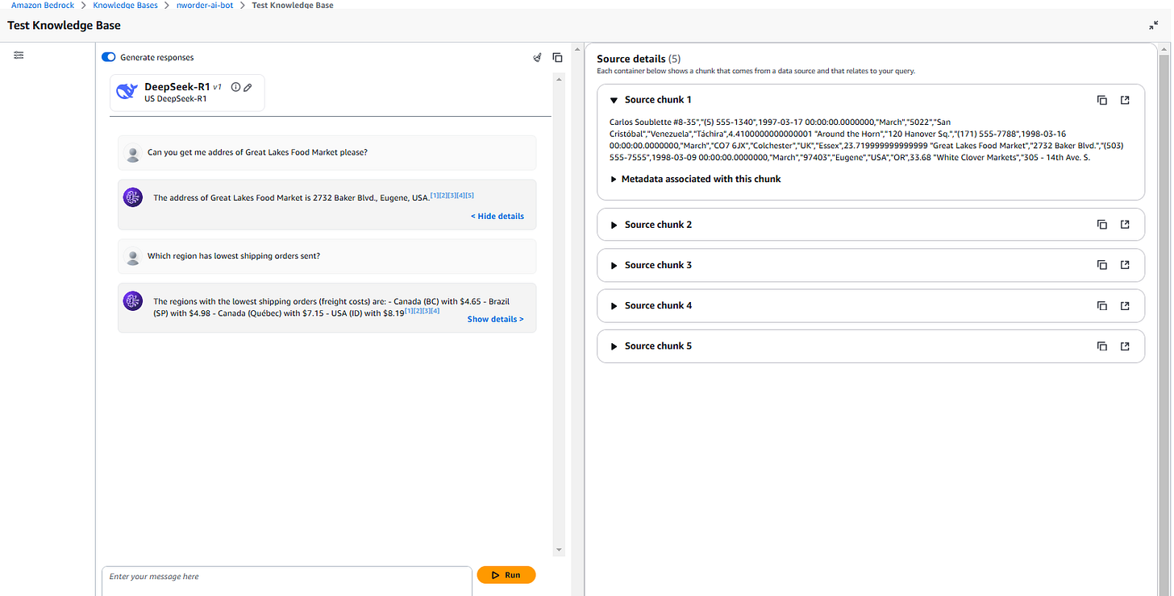Image resolution: width=1174 pixels, height=596 pixels.
Task: Expand Source chunk 5
Action: pyautogui.click(x=614, y=346)
